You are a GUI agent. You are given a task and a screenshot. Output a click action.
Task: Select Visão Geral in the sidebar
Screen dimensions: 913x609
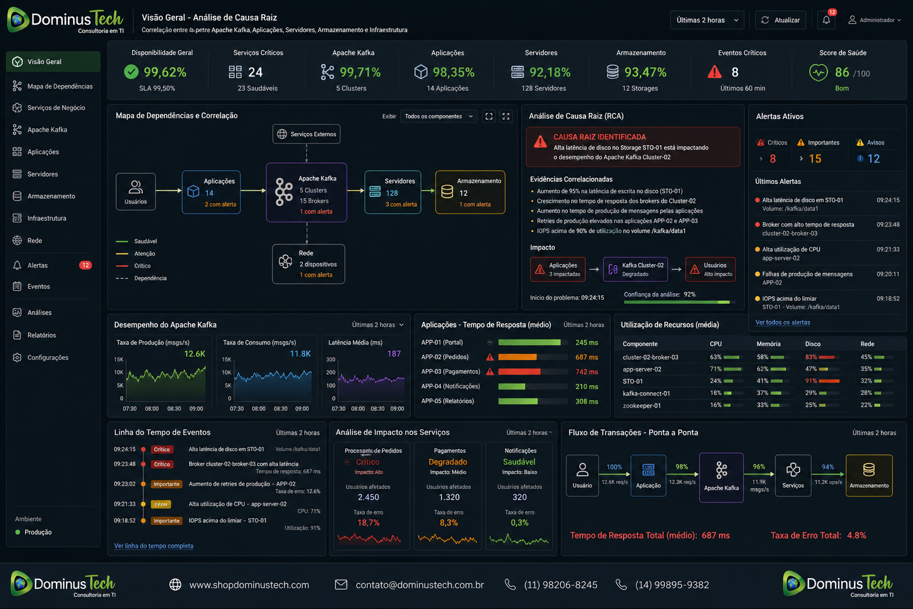tap(53, 61)
